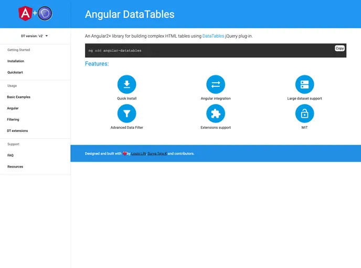Click the Angular integration arrows icon
Viewport: 361px width, 268px height.
(216, 84)
